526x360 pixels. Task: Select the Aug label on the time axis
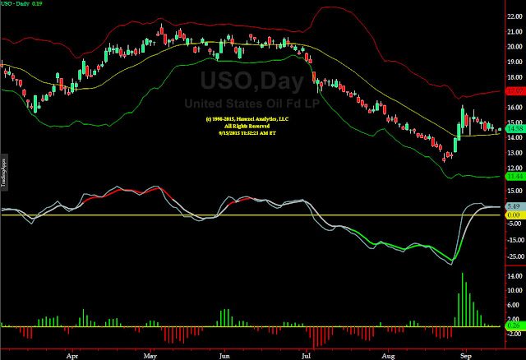(388, 356)
